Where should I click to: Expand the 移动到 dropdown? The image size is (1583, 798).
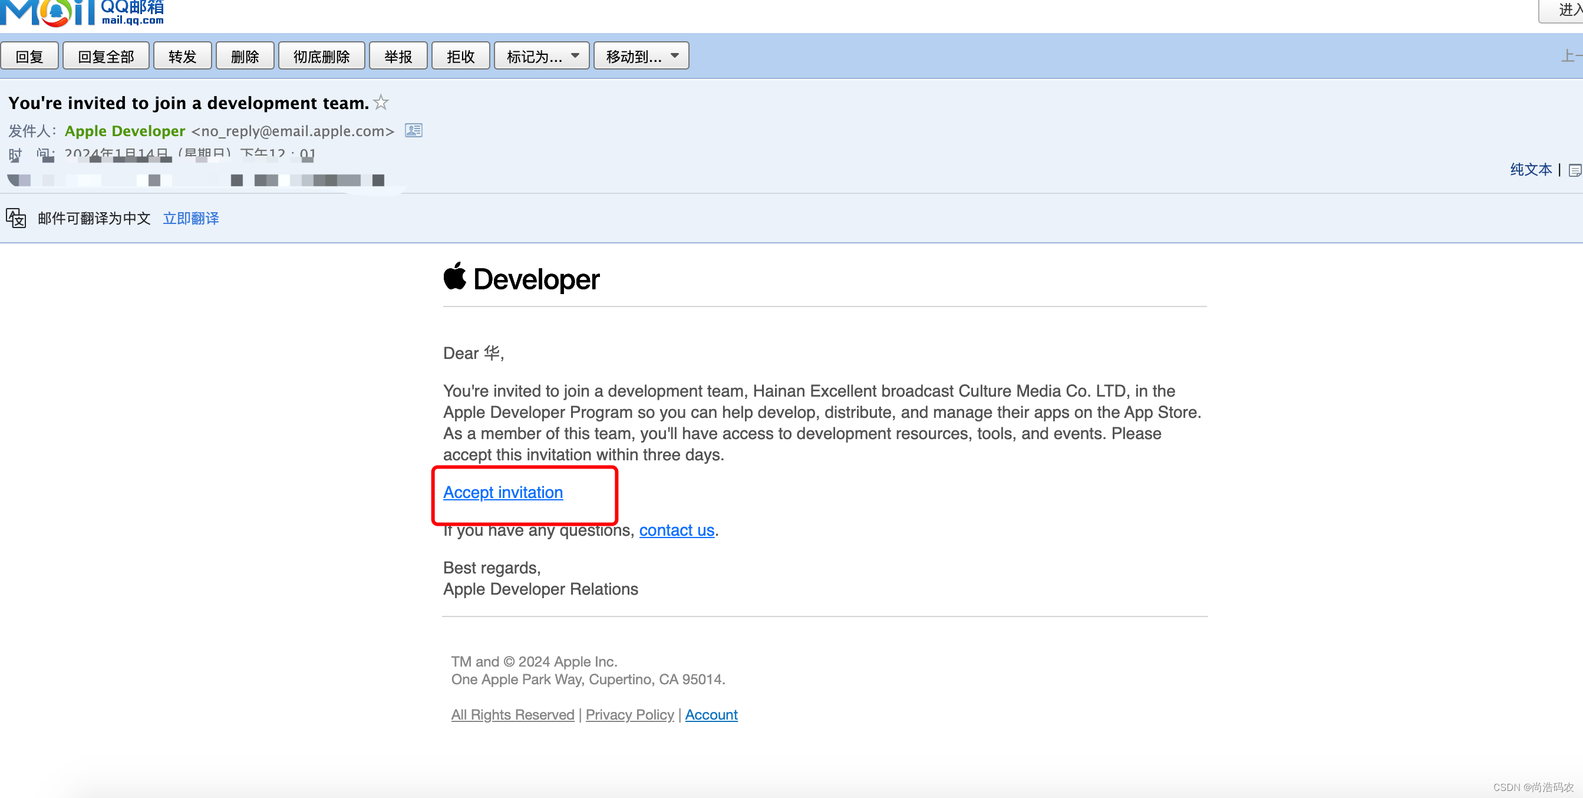(640, 55)
